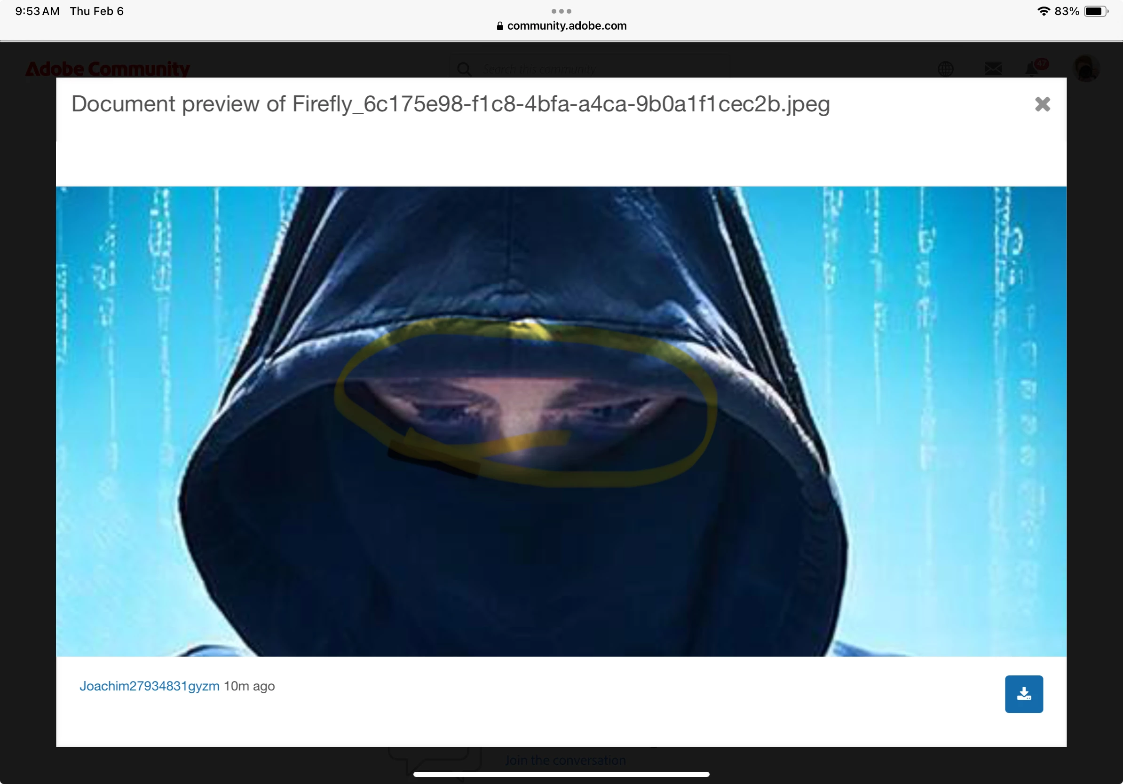The image size is (1123, 784).
Task: Tap the 9:53 AM status bar clock
Action: point(37,11)
